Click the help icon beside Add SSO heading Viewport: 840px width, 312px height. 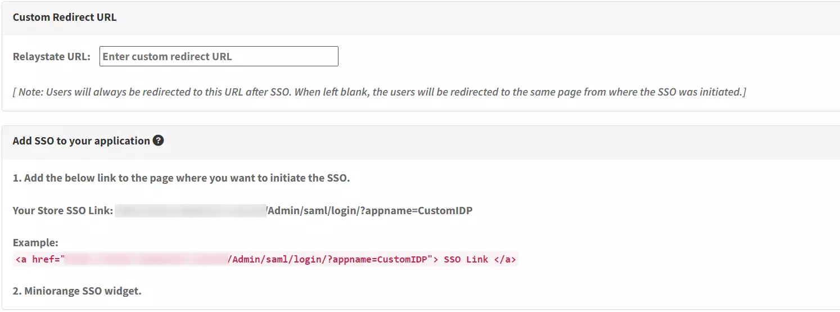pyautogui.click(x=159, y=141)
